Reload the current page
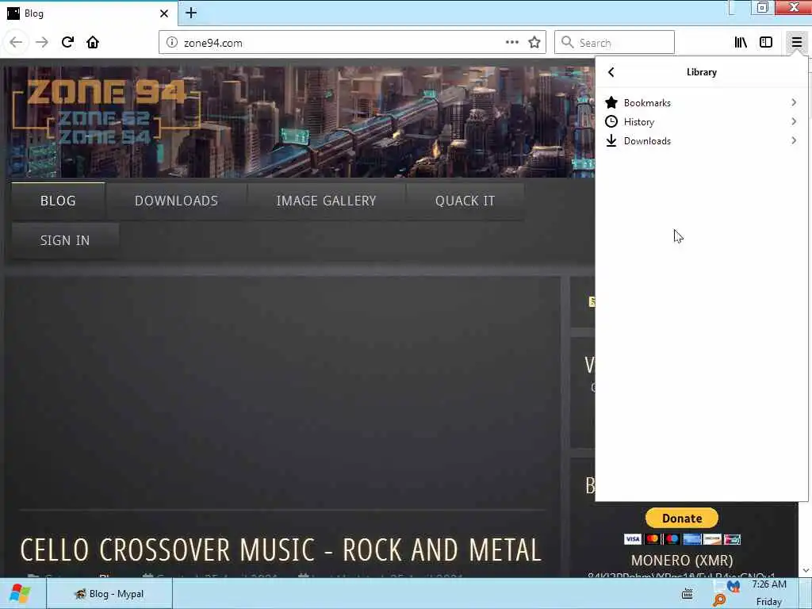 [67, 43]
